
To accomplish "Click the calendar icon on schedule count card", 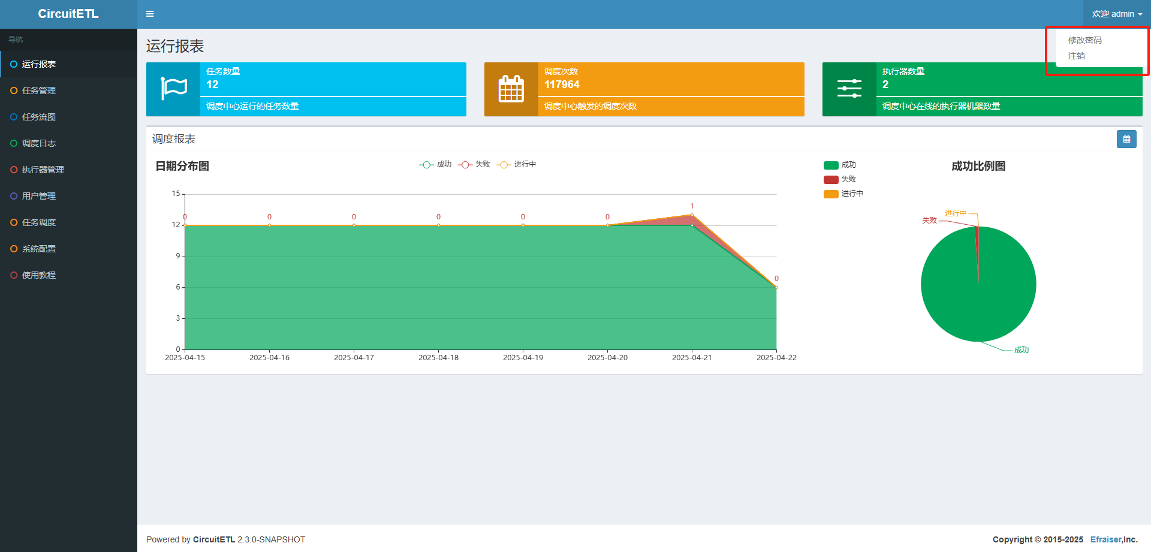I will coord(511,89).
